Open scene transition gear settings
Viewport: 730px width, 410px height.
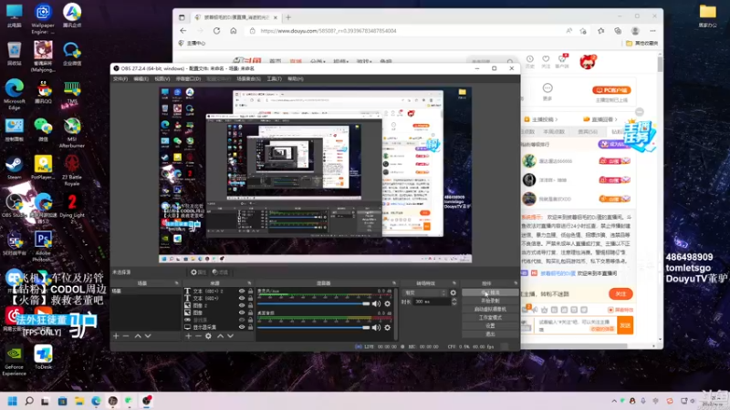(453, 292)
